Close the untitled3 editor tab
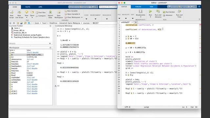This screenshot has height=118, width=210. point(132,22)
